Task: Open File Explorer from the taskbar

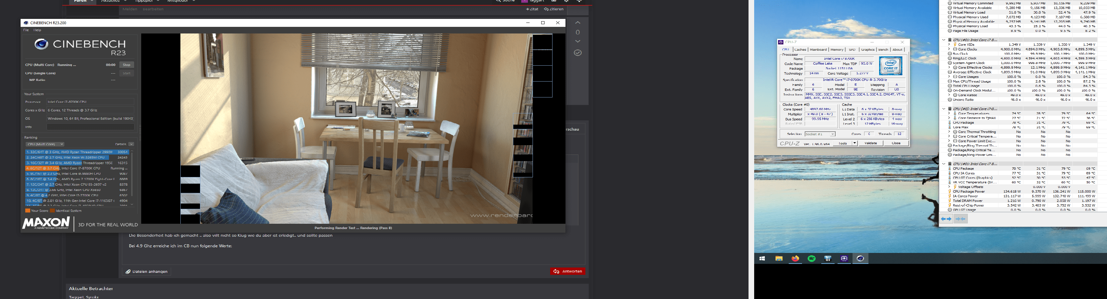Action: [779, 259]
